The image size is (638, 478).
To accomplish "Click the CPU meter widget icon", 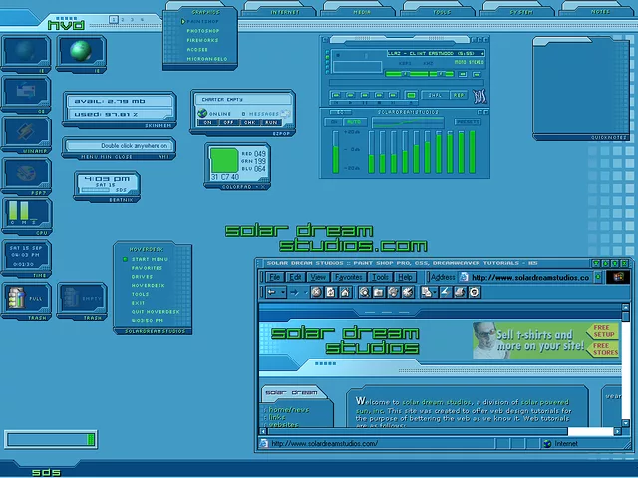I will click(24, 212).
